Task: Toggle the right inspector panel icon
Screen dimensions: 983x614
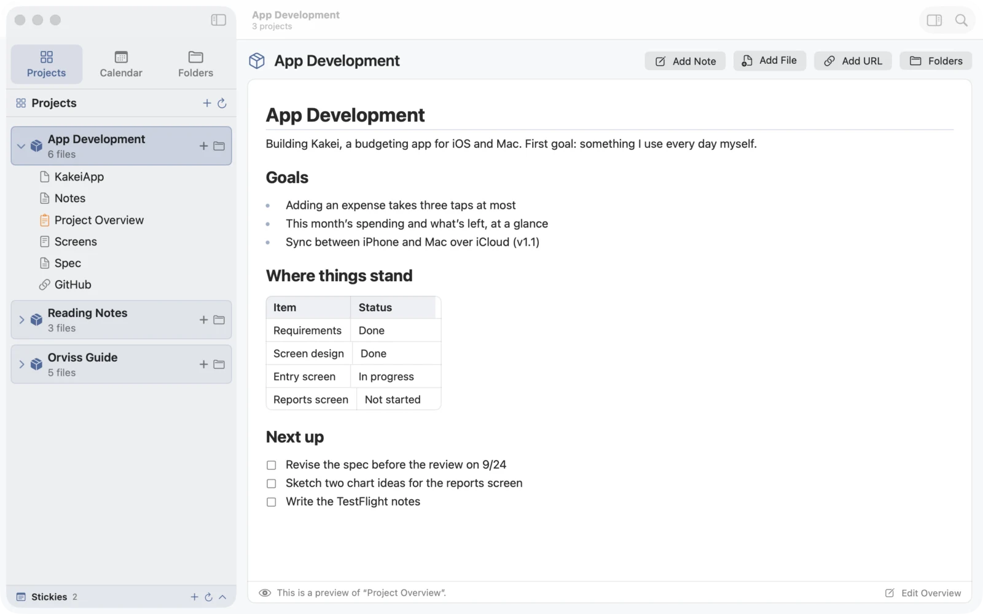Action: click(x=934, y=20)
